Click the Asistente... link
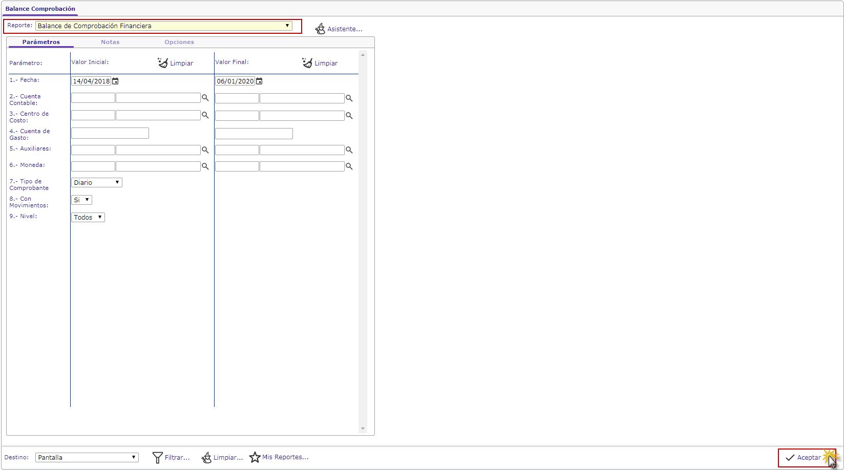 click(345, 29)
